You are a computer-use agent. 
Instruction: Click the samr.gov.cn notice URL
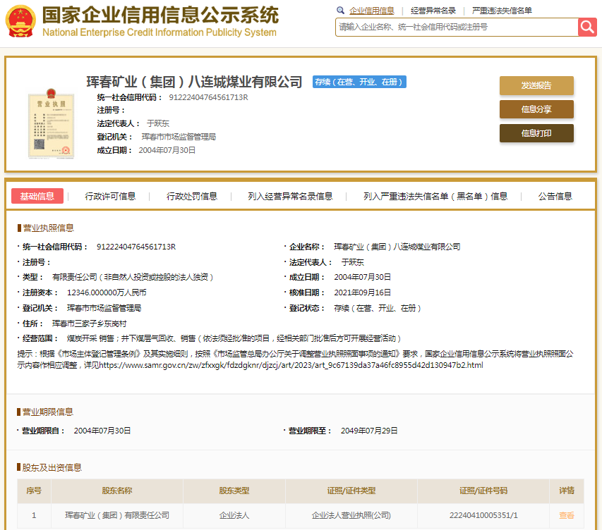(x=291, y=365)
